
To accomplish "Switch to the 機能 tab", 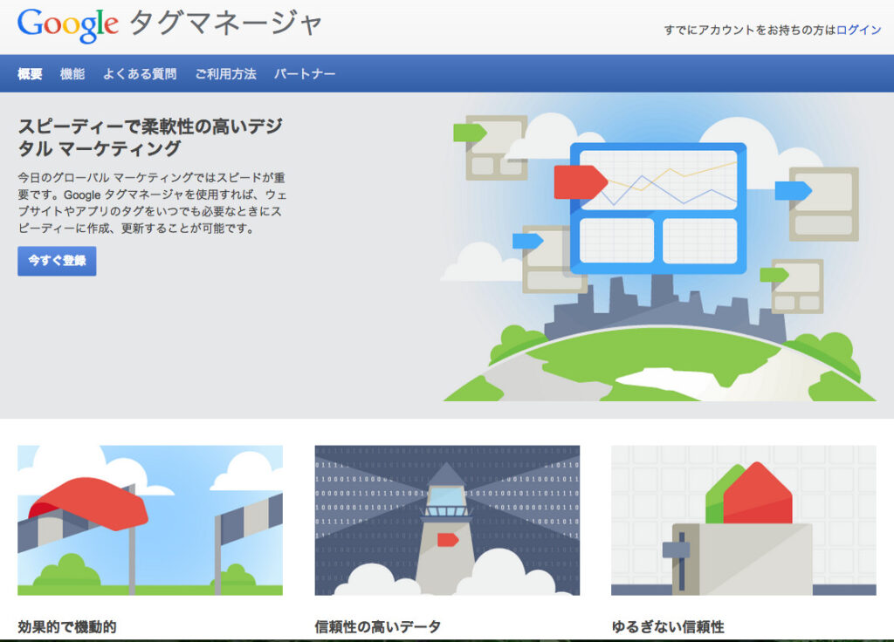I will (72, 74).
